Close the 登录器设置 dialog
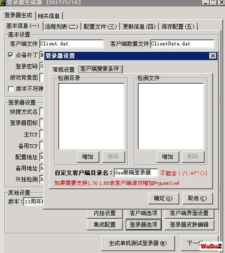 click(213, 56)
